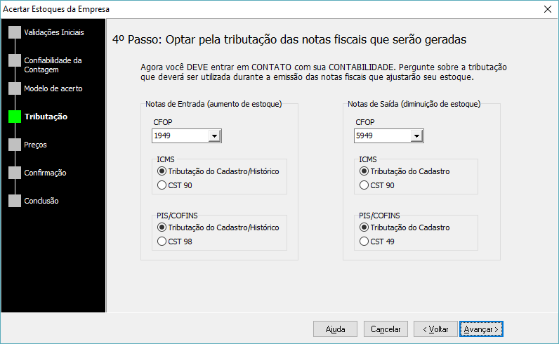Image resolution: width=559 pixels, height=344 pixels.
Task: Select CST 90 for entrada ICMS
Action: coord(162,185)
